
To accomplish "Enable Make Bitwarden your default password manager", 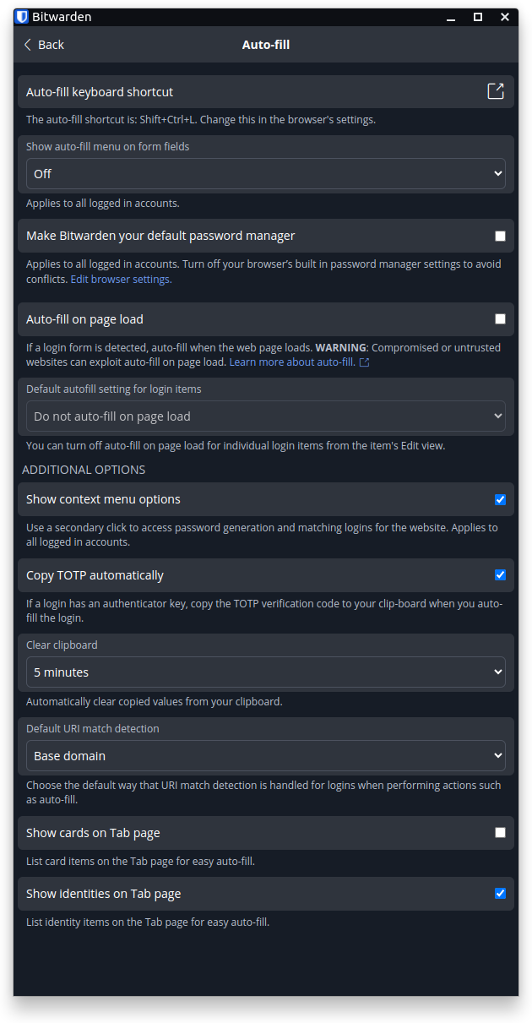I will (x=501, y=237).
